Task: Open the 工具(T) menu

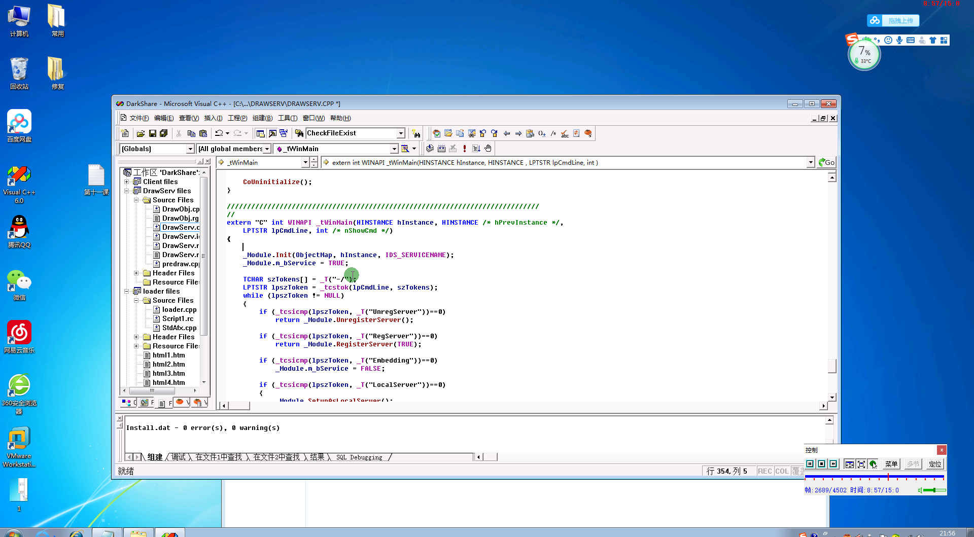Action: [x=288, y=118]
